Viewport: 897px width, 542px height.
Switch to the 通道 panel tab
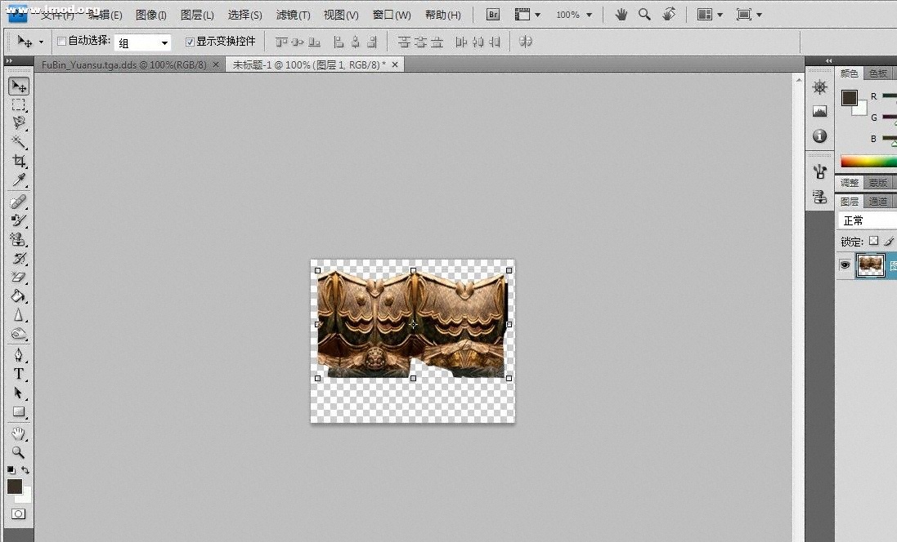coord(878,202)
